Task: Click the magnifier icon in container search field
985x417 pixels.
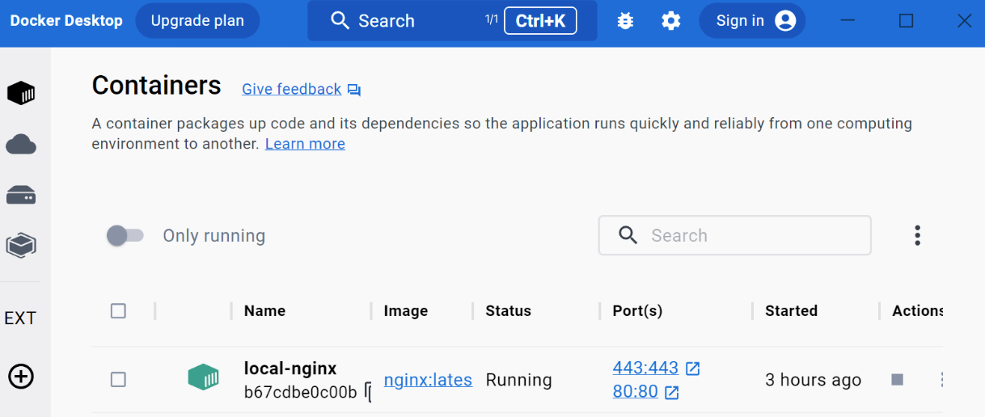Action: 628,235
